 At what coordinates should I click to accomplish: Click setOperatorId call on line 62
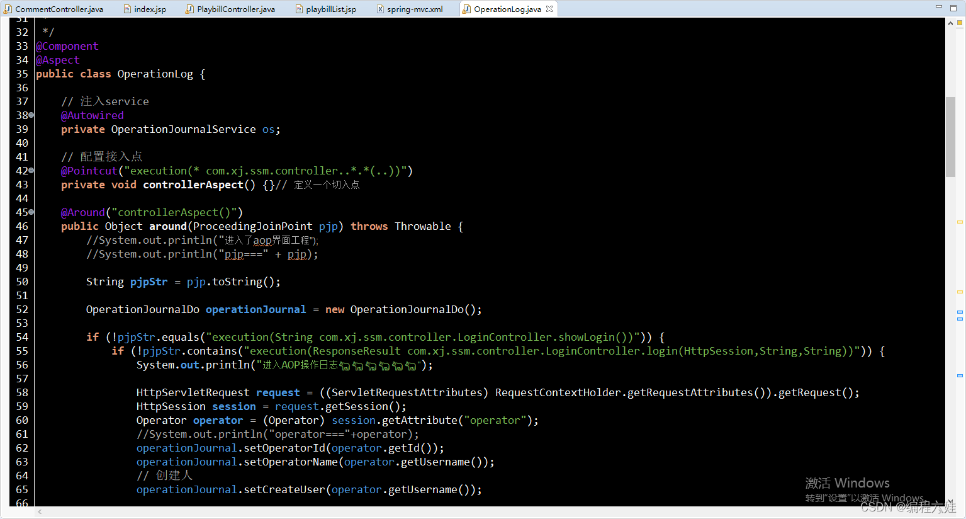[x=284, y=448]
